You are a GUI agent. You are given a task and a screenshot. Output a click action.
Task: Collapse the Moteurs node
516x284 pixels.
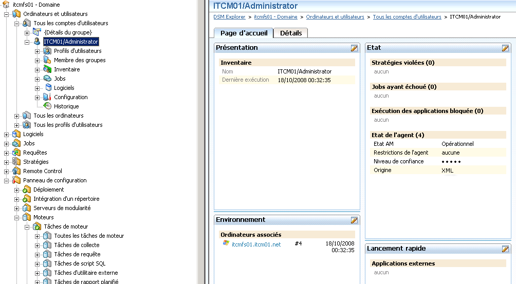coord(17,218)
